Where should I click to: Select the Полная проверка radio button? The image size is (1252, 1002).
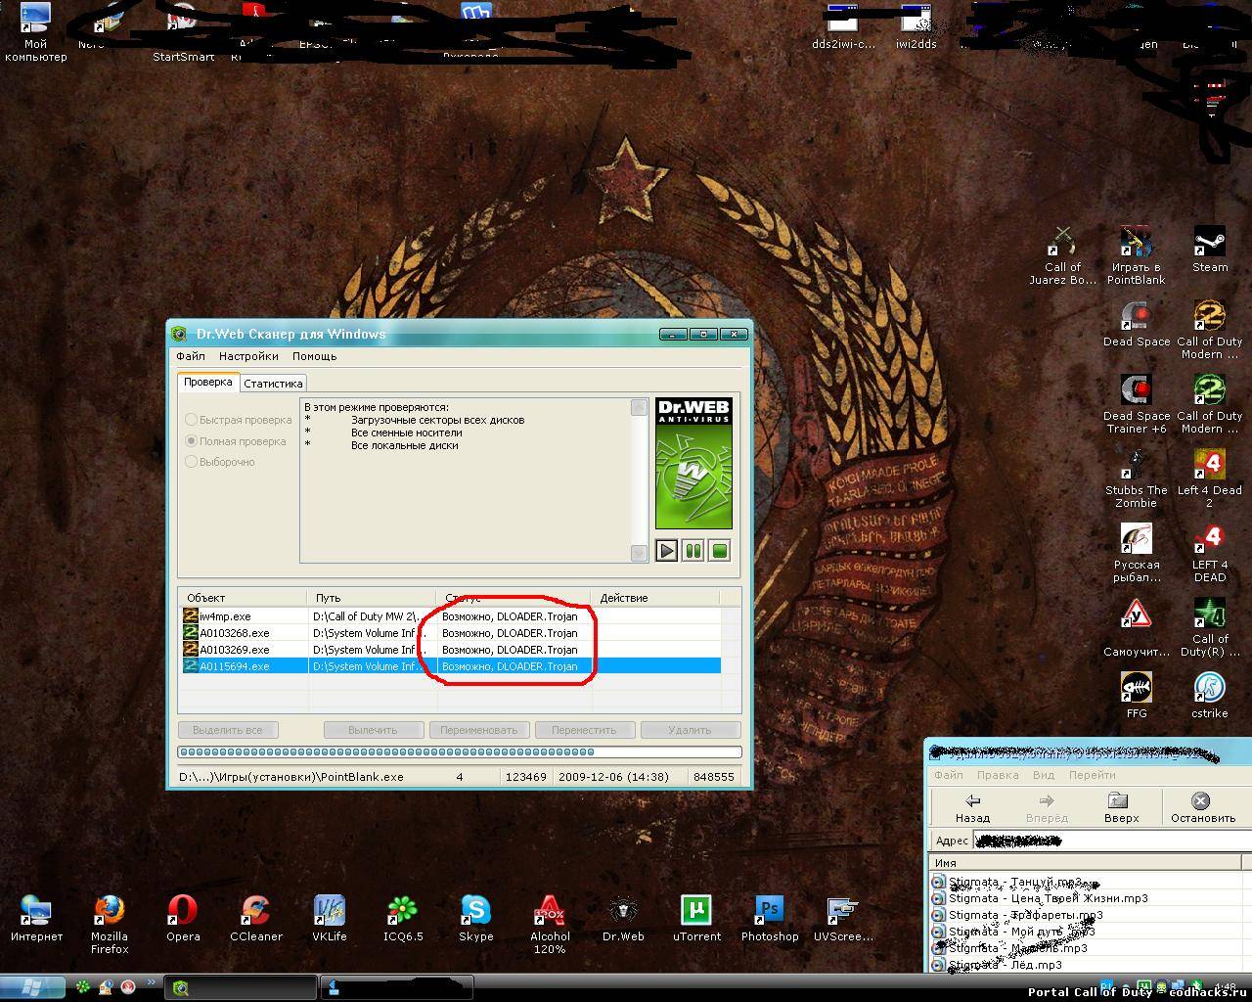pyautogui.click(x=236, y=441)
